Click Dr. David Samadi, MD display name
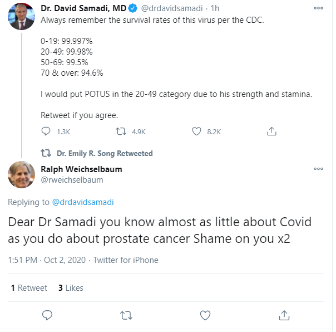 pos(83,8)
